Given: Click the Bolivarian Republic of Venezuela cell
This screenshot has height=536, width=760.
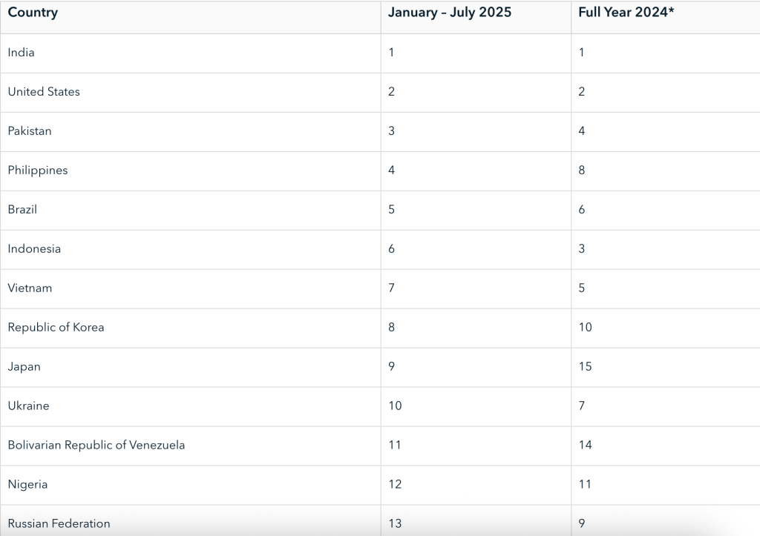Looking at the screenshot, I should [96, 446].
